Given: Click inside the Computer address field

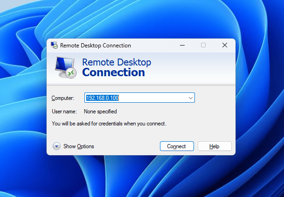Looking at the screenshot, I should click(139, 98).
